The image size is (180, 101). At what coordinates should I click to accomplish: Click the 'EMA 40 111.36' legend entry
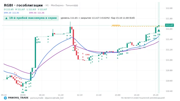(37, 13)
